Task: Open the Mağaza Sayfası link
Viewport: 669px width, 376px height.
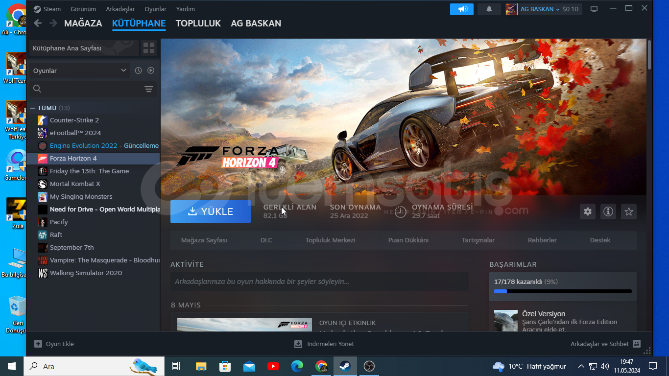Action: [x=204, y=240]
